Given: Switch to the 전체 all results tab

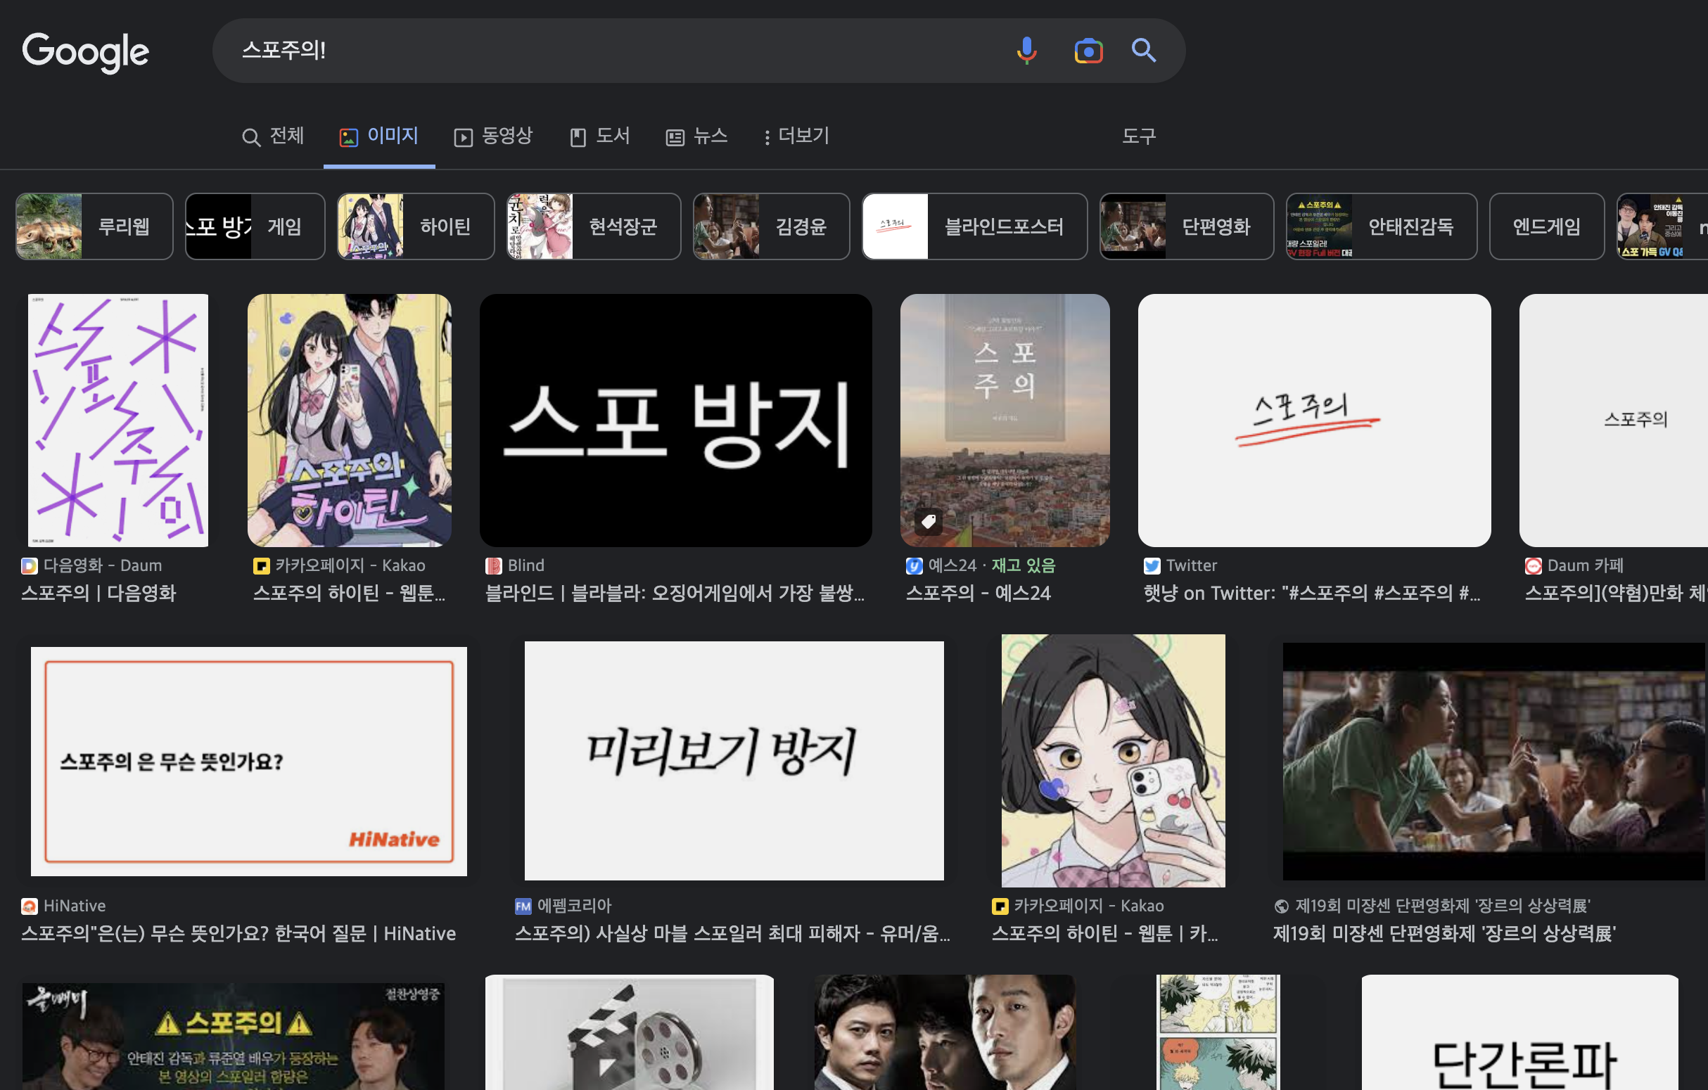Looking at the screenshot, I should pos(273,136).
